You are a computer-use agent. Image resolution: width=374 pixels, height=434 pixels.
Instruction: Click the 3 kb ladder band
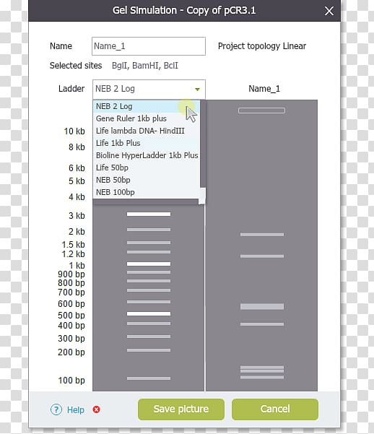[x=149, y=214]
